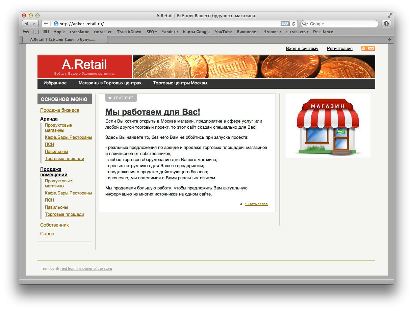Viewport: 413px width, 311px height.
Task: Enter full screen with the corner arrows icon
Action: pyautogui.click(x=390, y=16)
